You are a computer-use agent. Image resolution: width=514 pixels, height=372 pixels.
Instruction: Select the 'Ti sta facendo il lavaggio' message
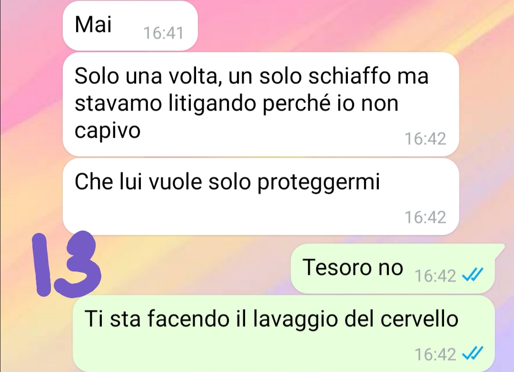[284, 333]
